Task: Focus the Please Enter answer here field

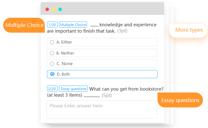Action: click(x=102, y=109)
